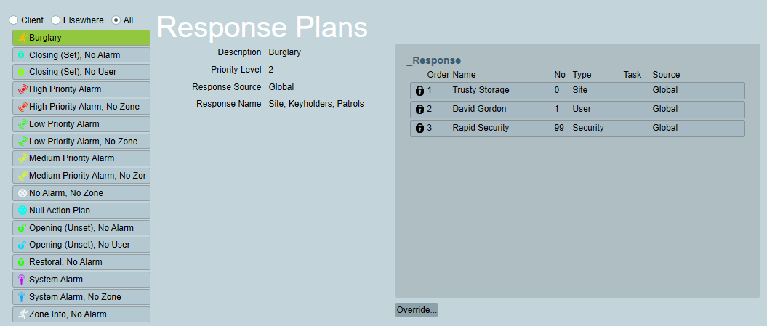Click lock icon beside Trusty Storage
767x326 pixels.
(x=419, y=91)
